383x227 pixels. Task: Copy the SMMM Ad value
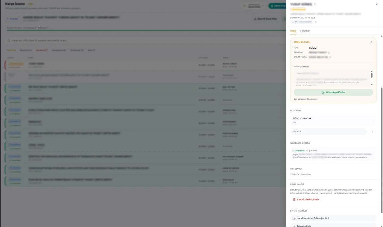(329, 52)
